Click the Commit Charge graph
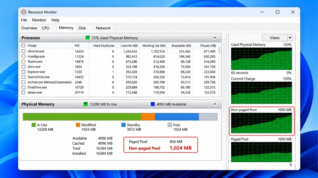Screen dimensions: 318x178 point(261,93)
